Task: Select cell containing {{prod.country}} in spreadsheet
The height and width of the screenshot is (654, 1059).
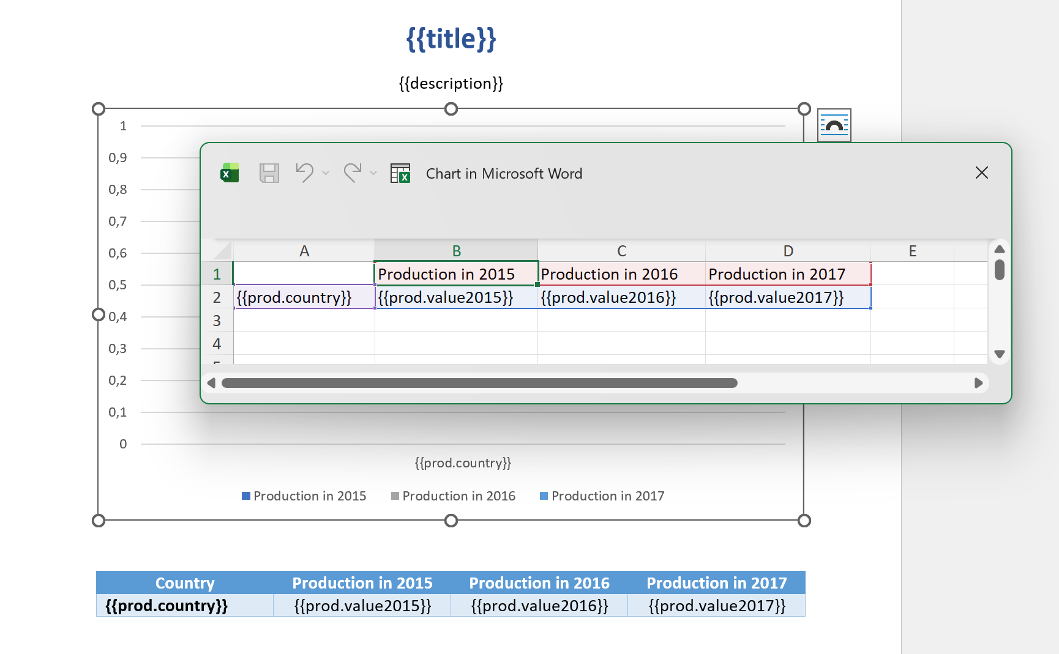Action: pos(304,297)
